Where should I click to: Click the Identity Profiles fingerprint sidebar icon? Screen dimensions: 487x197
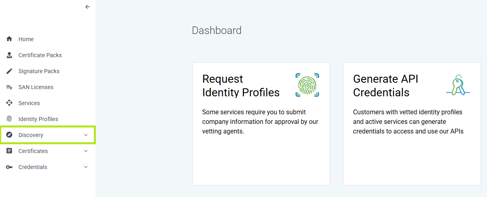9,119
